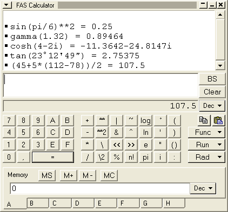Click the tilde NOT key
The image size is (228, 212).
[131, 120]
